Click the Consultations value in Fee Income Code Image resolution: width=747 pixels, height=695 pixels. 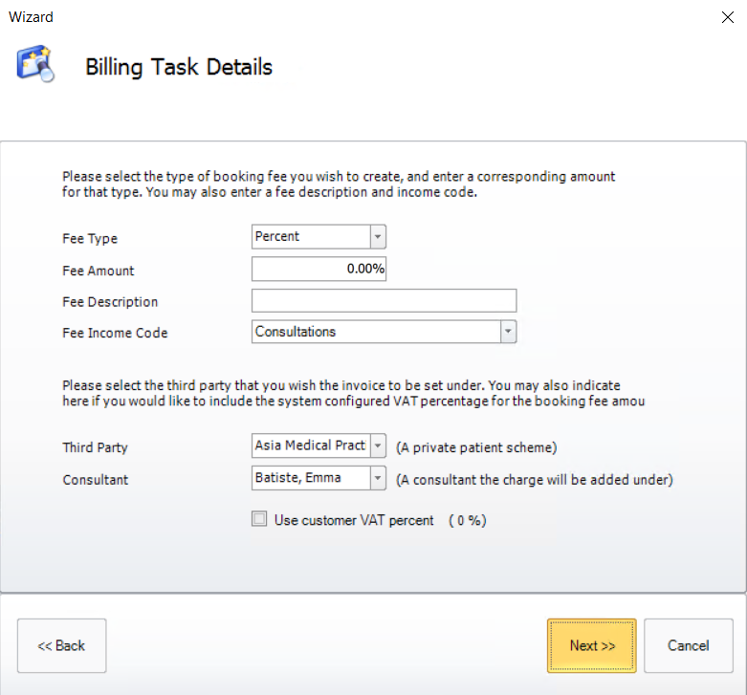[375, 332]
